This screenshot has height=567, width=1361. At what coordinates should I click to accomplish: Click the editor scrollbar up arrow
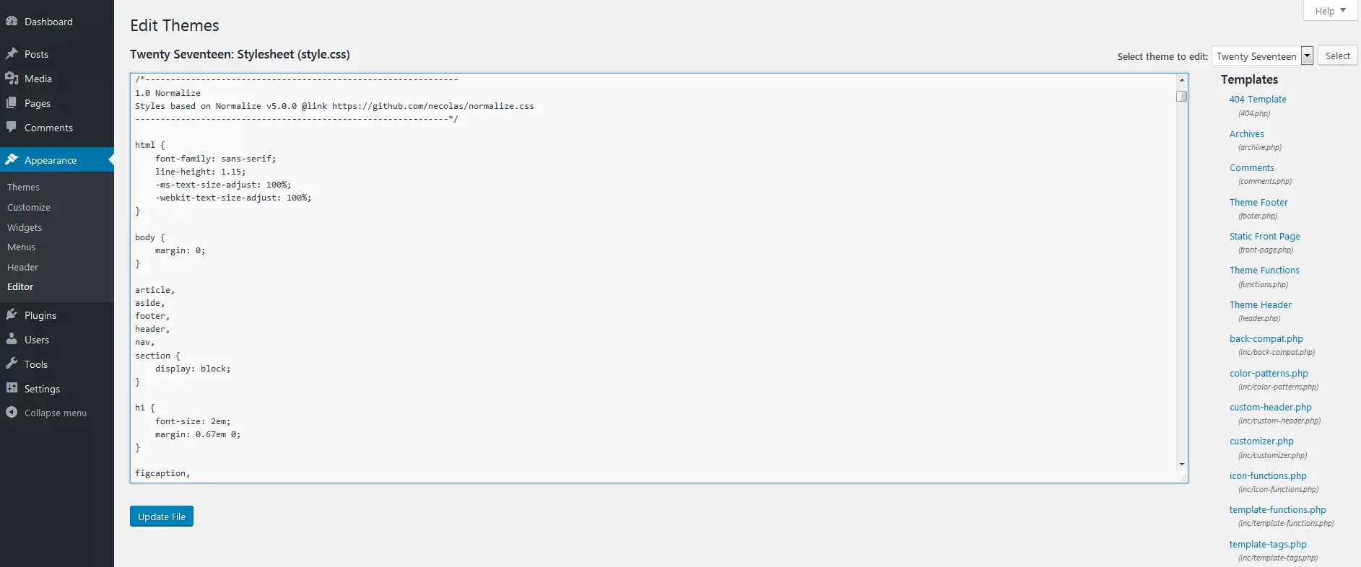point(1182,80)
